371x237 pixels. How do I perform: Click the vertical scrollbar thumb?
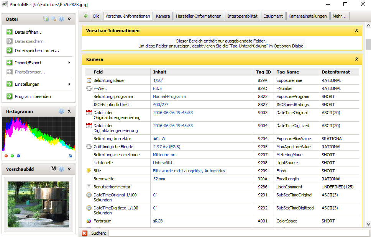(368, 44)
